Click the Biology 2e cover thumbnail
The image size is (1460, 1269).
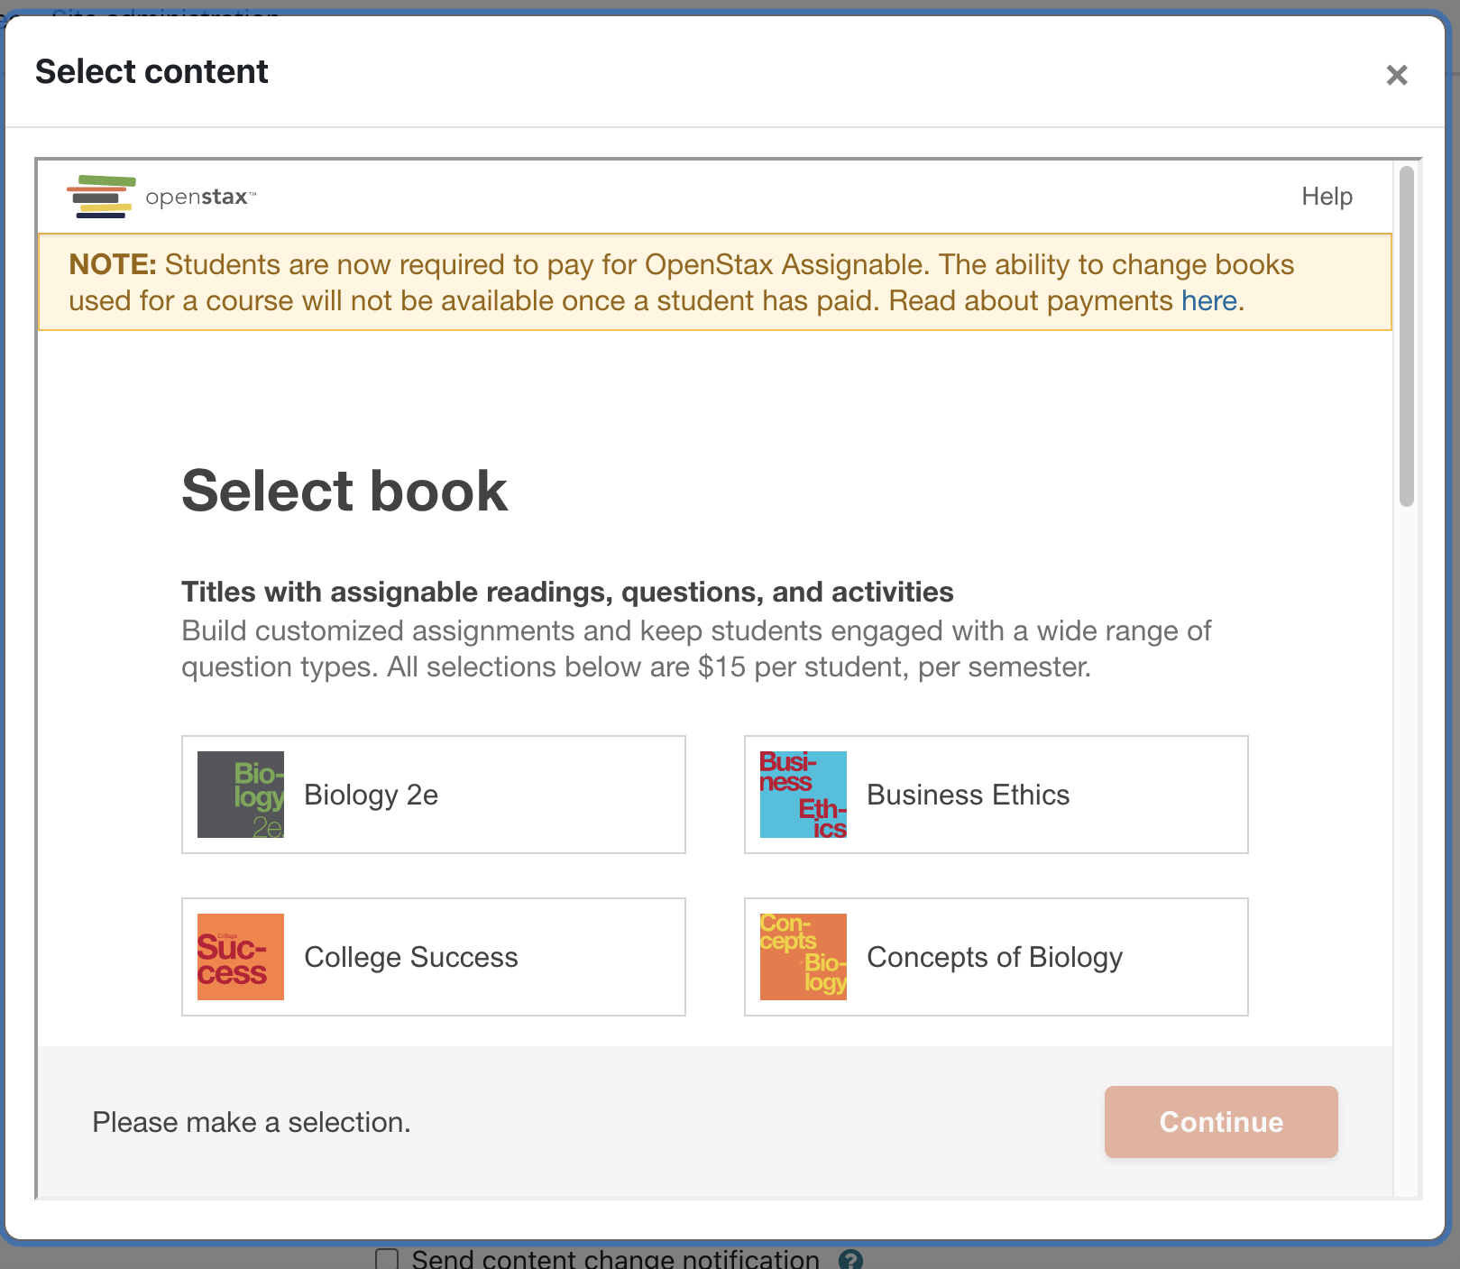click(x=241, y=795)
